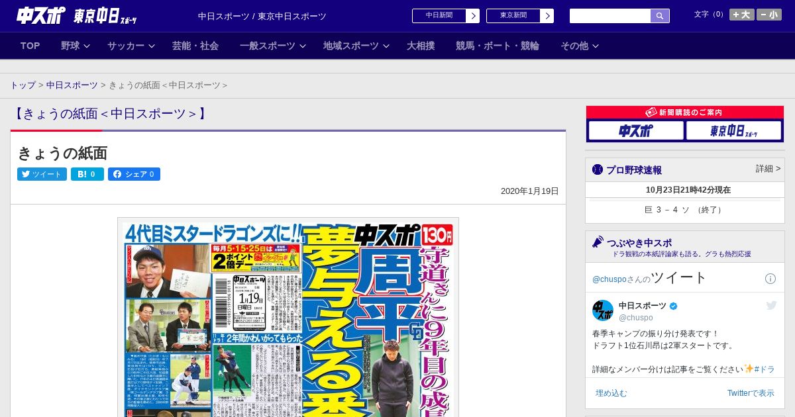Expand the 地域スポーツ dropdown menu
Screen dimensions: 795x417
tap(356, 46)
